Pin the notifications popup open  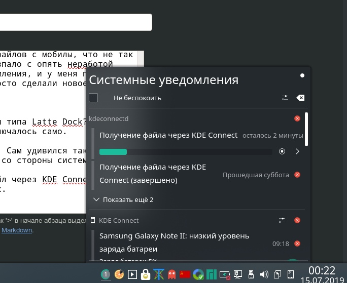click(302, 75)
